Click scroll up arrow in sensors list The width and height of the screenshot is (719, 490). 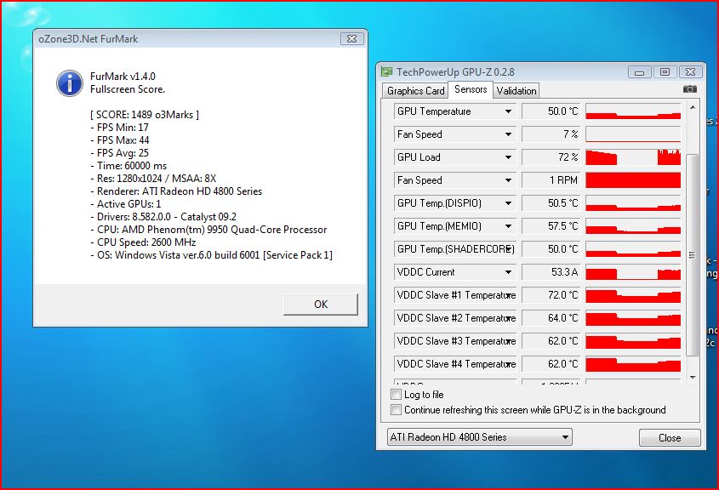pyautogui.click(x=693, y=108)
